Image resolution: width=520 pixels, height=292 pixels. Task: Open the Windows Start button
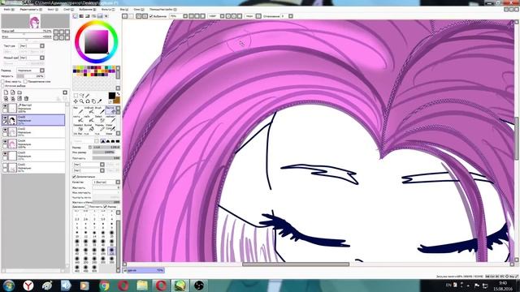tap(9, 286)
